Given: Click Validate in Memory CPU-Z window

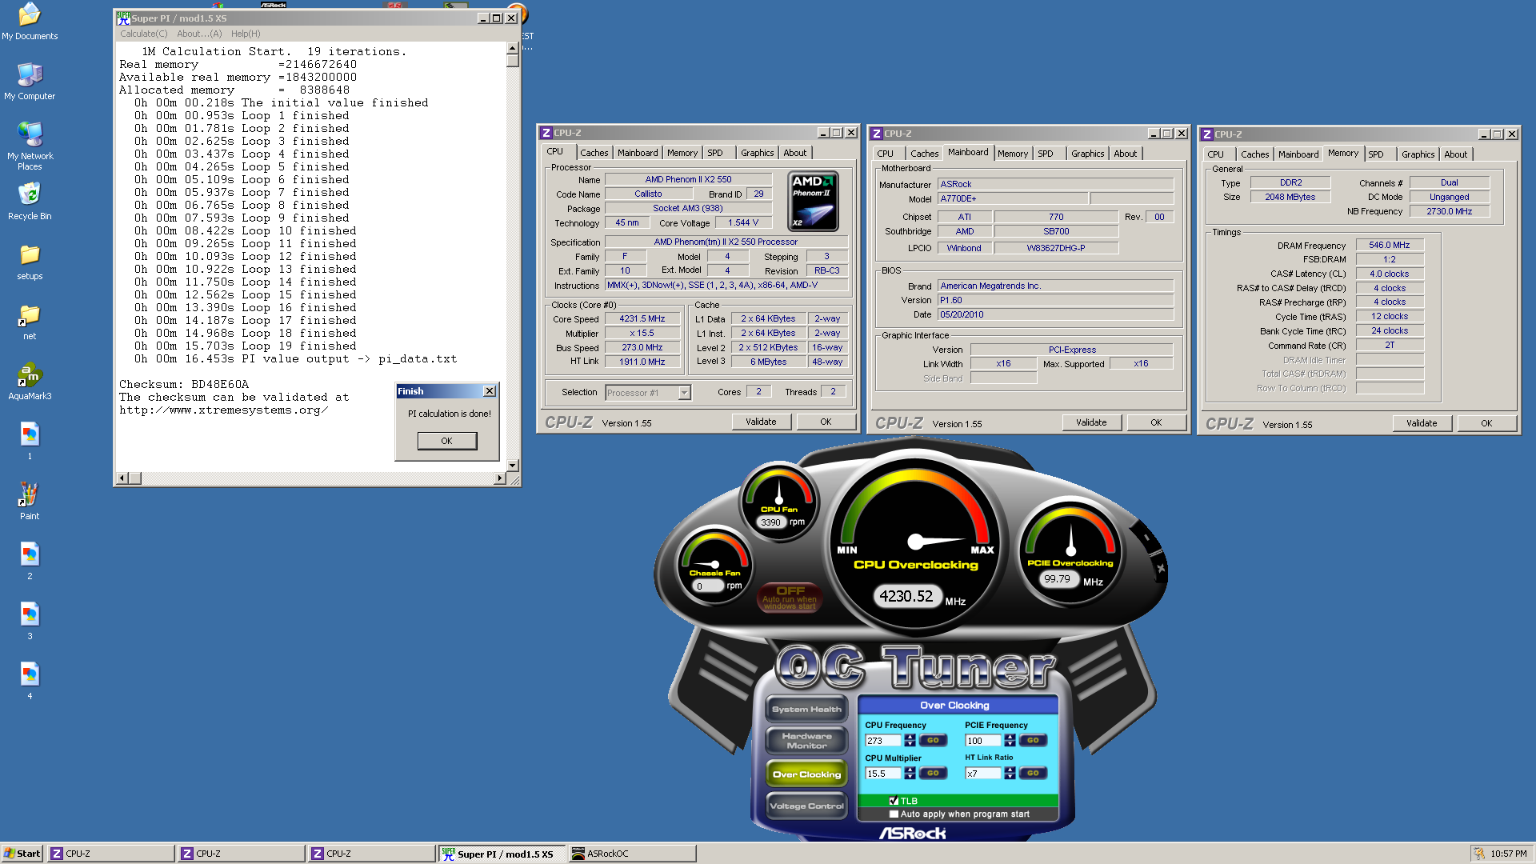Looking at the screenshot, I should click(1422, 423).
